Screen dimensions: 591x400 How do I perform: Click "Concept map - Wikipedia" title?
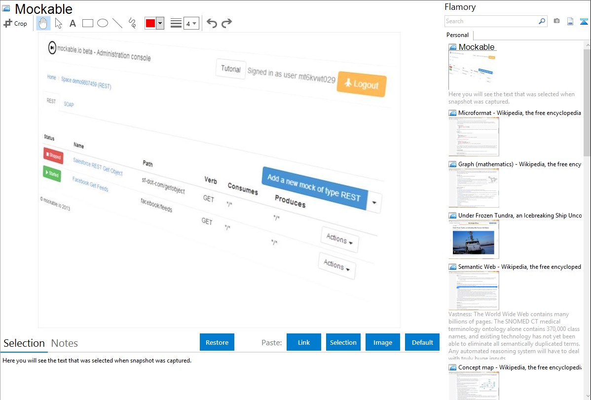tap(520, 367)
